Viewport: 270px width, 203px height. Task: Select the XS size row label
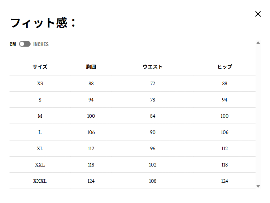[40, 83]
